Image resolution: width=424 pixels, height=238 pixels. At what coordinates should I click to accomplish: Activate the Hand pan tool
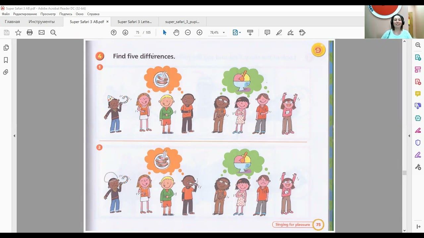(x=176, y=32)
